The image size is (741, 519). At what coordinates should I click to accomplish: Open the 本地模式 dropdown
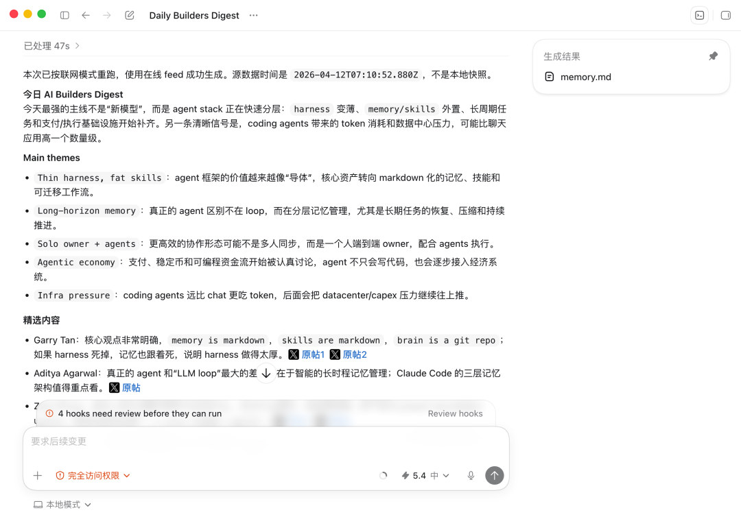click(62, 505)
